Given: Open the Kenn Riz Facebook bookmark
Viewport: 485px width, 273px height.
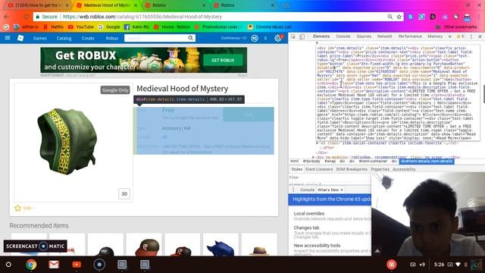Looking at the screenshot, I should pos(136,27).
